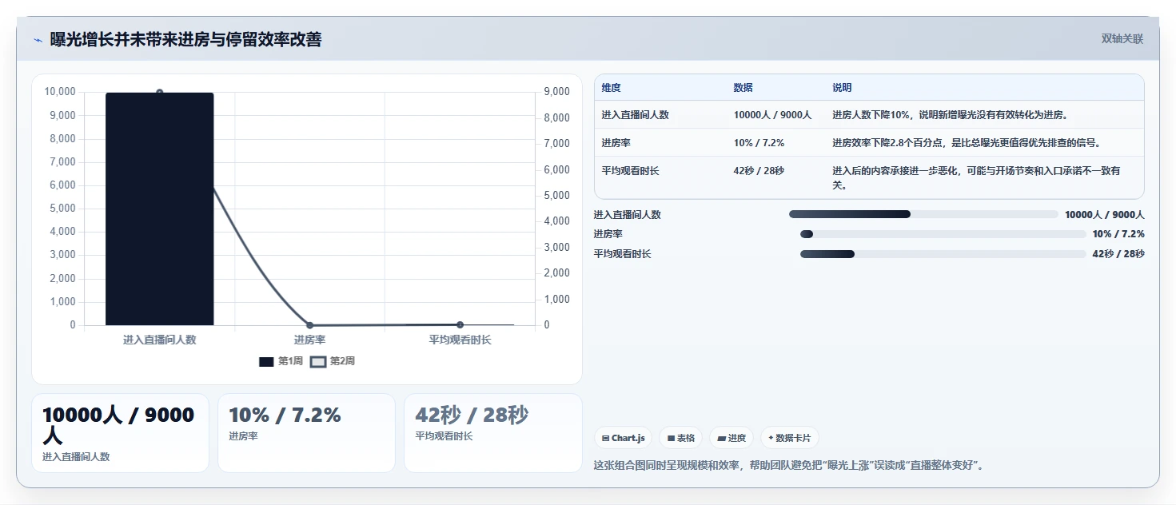Click the card title 曝光增长并未带来进房与停留效率改善
Image resolution: width=1176 pixels, height=505 pixels.
tap(186, 40)
